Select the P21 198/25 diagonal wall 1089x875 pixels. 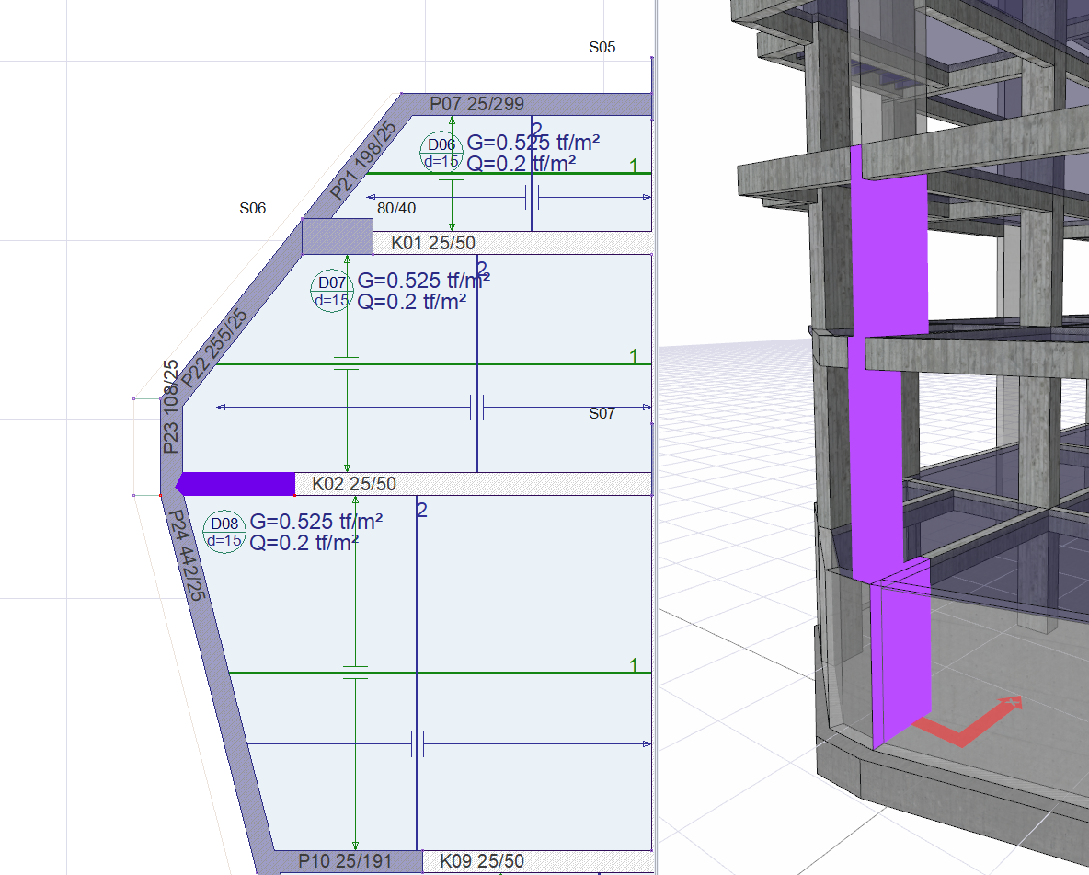[x=361, y=162]
